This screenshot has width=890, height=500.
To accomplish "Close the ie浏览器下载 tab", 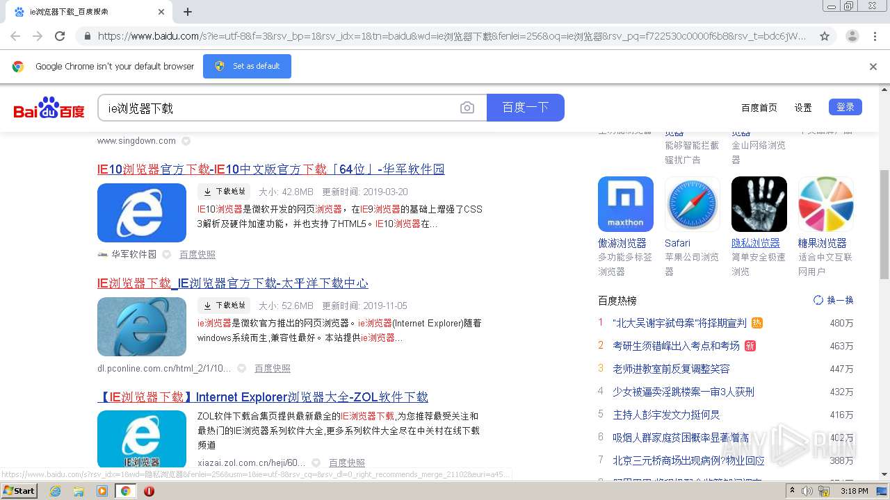I will point(161,12).
